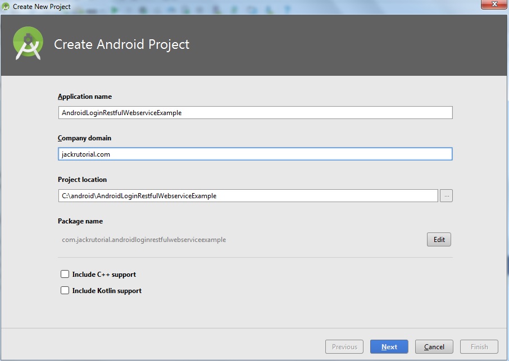Screen dimensions: 509x361
Task: Click the Create Android Project heading
Action: pos(122,44)
